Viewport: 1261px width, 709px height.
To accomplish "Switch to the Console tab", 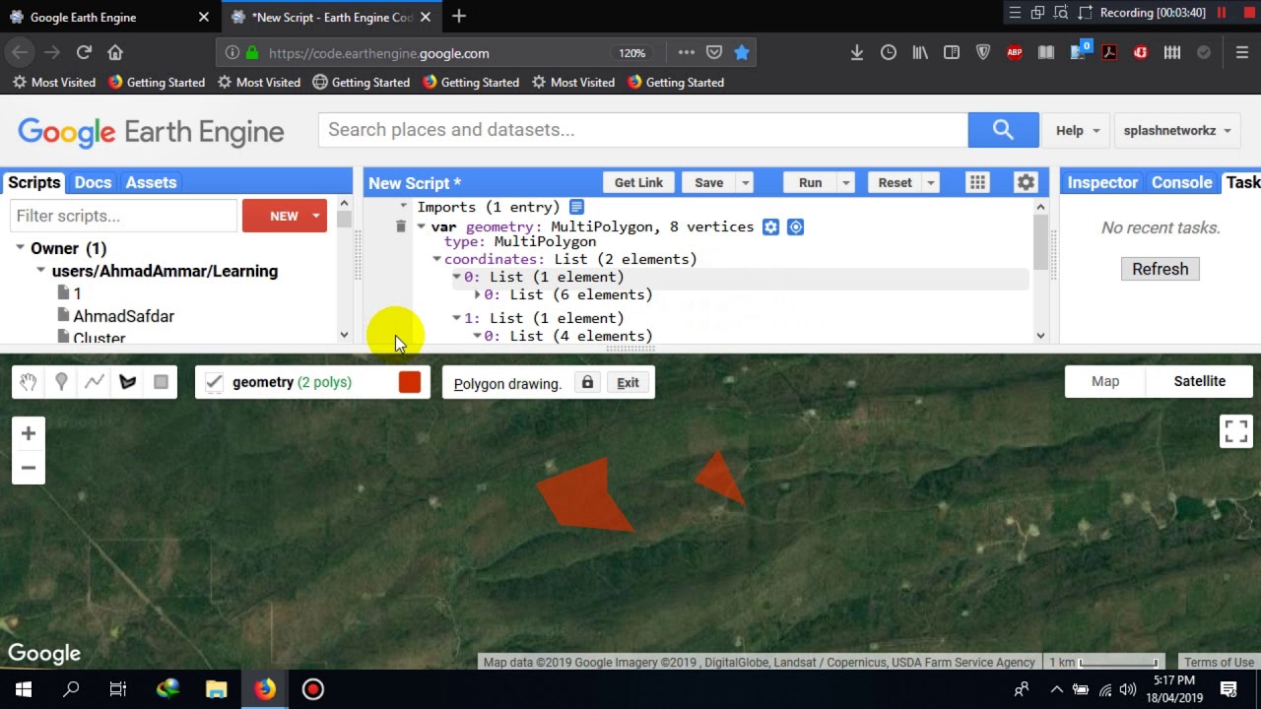I will (x=1181, y=182).
